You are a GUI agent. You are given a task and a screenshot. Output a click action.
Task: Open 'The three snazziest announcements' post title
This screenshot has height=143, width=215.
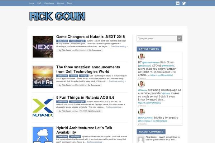point(88,69)
